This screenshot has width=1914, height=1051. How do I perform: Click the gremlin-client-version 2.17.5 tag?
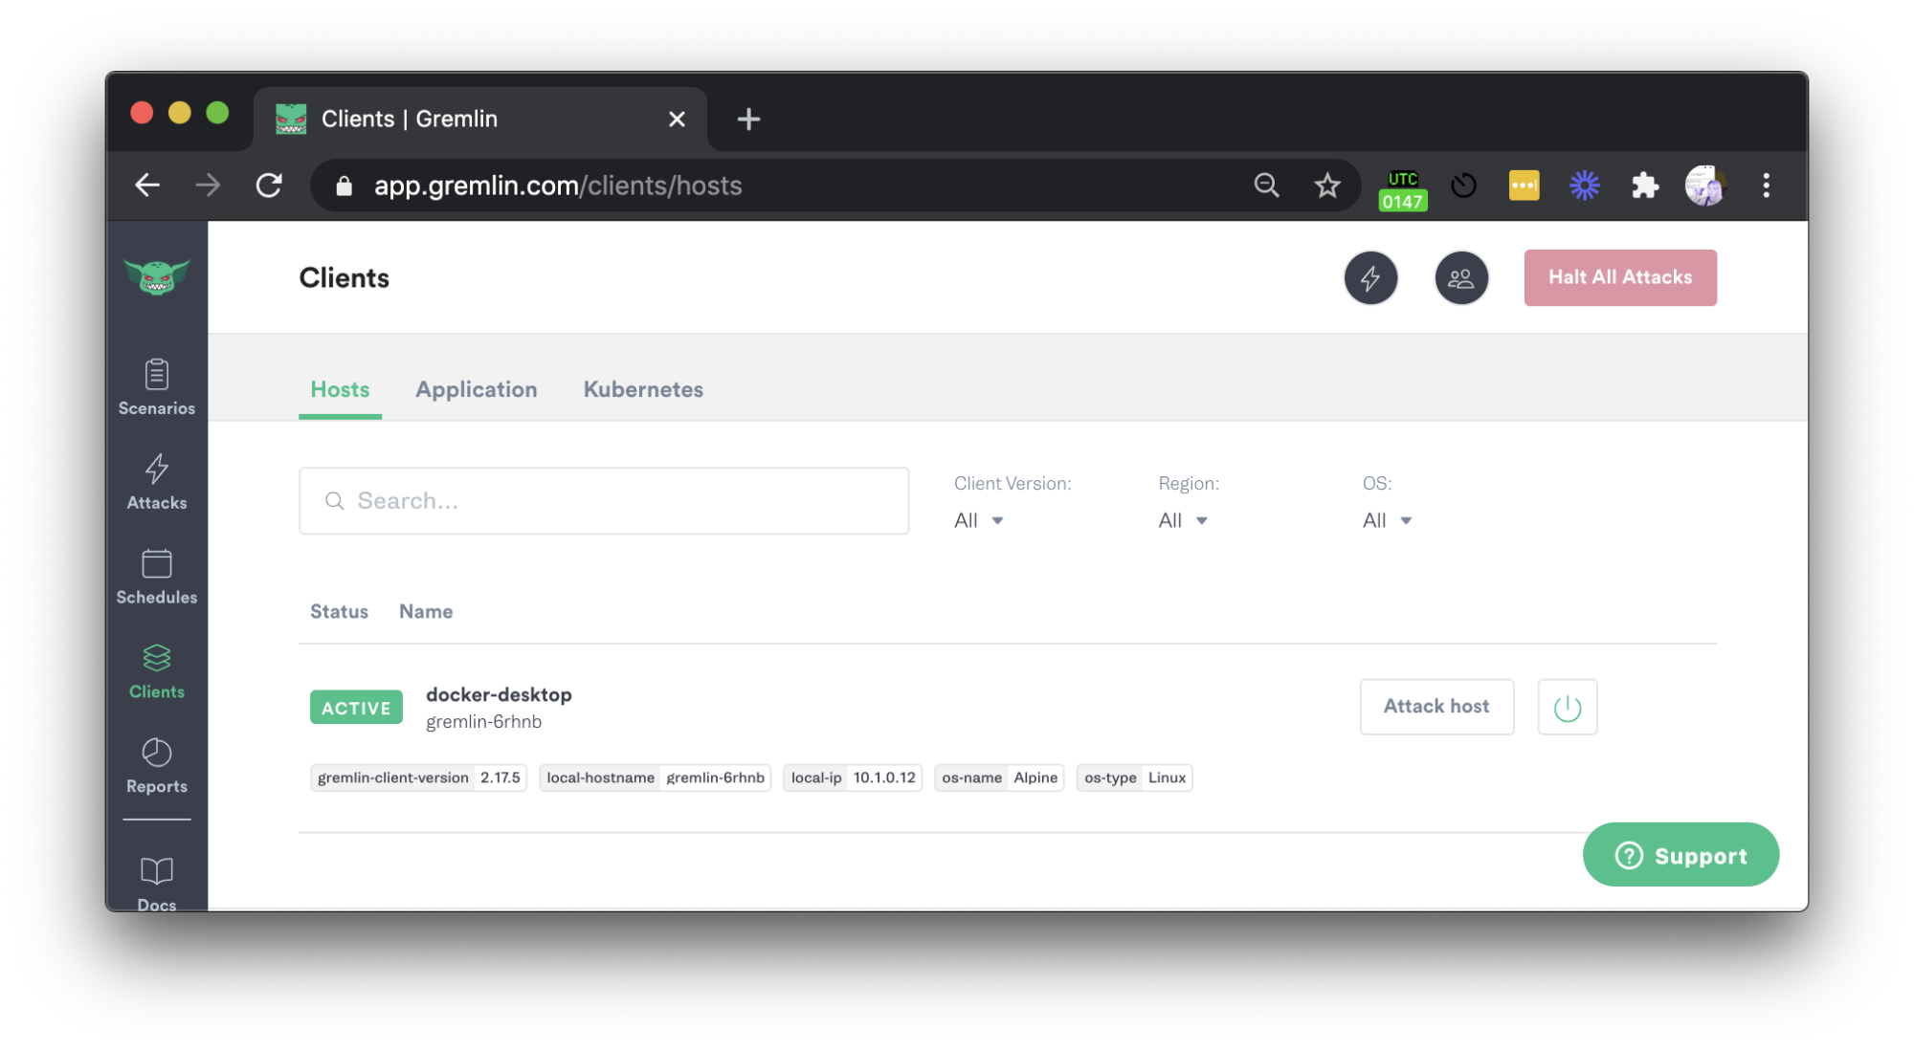coord(418,777)
